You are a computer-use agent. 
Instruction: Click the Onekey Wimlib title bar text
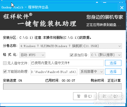(x=25, y=7)
